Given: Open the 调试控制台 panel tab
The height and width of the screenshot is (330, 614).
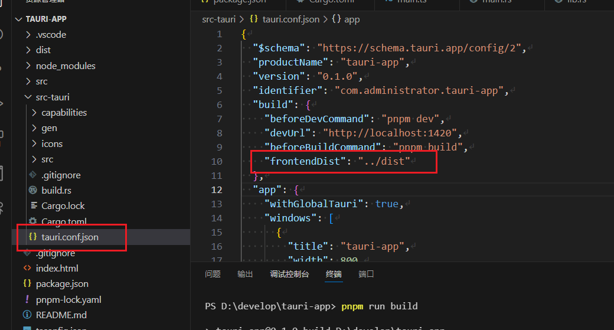Looking at the screenshot, I should point(289,274).
